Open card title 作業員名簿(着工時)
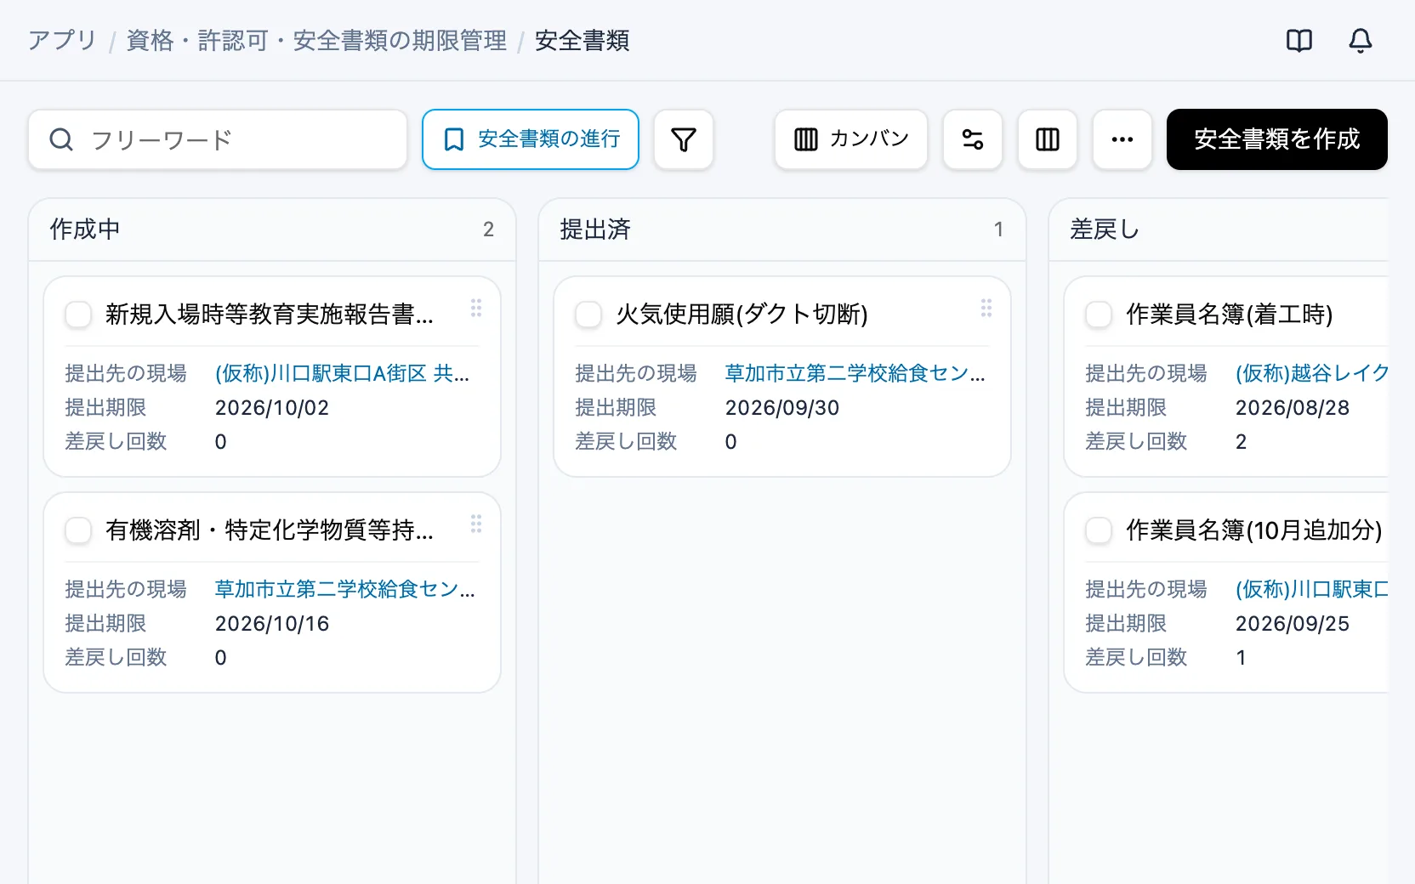This screenshot has width=1415, height=884. (x=1230, y=314)
